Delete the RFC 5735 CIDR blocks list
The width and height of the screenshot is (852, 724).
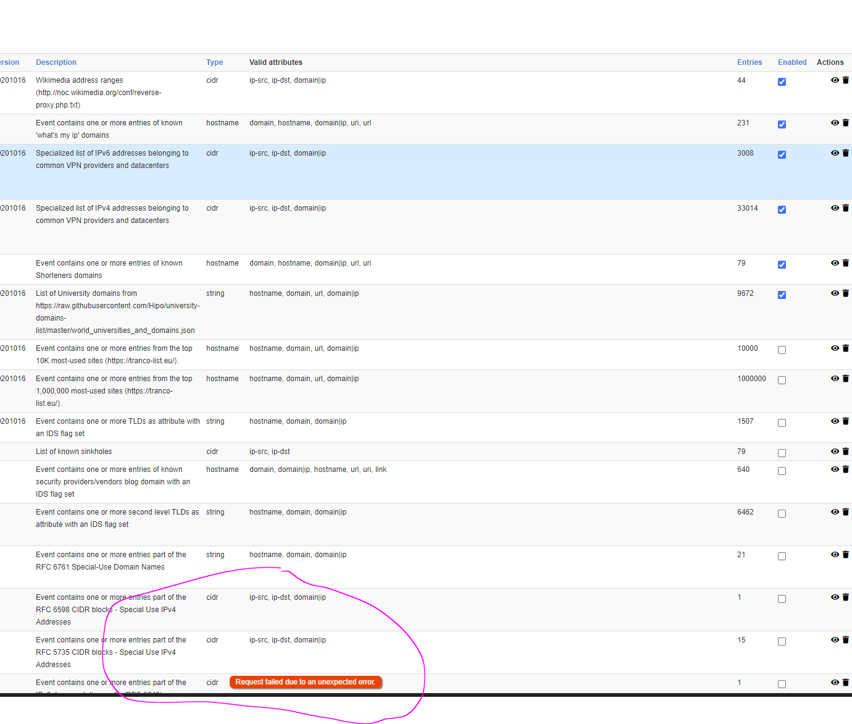coord(846,640)
